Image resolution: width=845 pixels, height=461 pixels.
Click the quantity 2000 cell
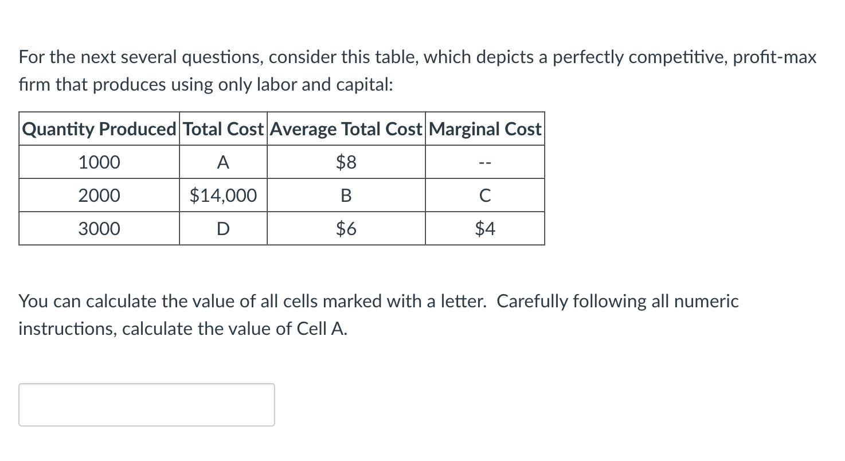99,196
